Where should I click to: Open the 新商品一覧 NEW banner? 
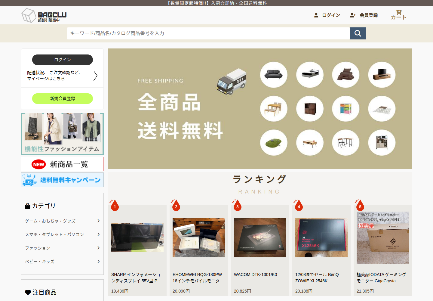coord(63,164)
